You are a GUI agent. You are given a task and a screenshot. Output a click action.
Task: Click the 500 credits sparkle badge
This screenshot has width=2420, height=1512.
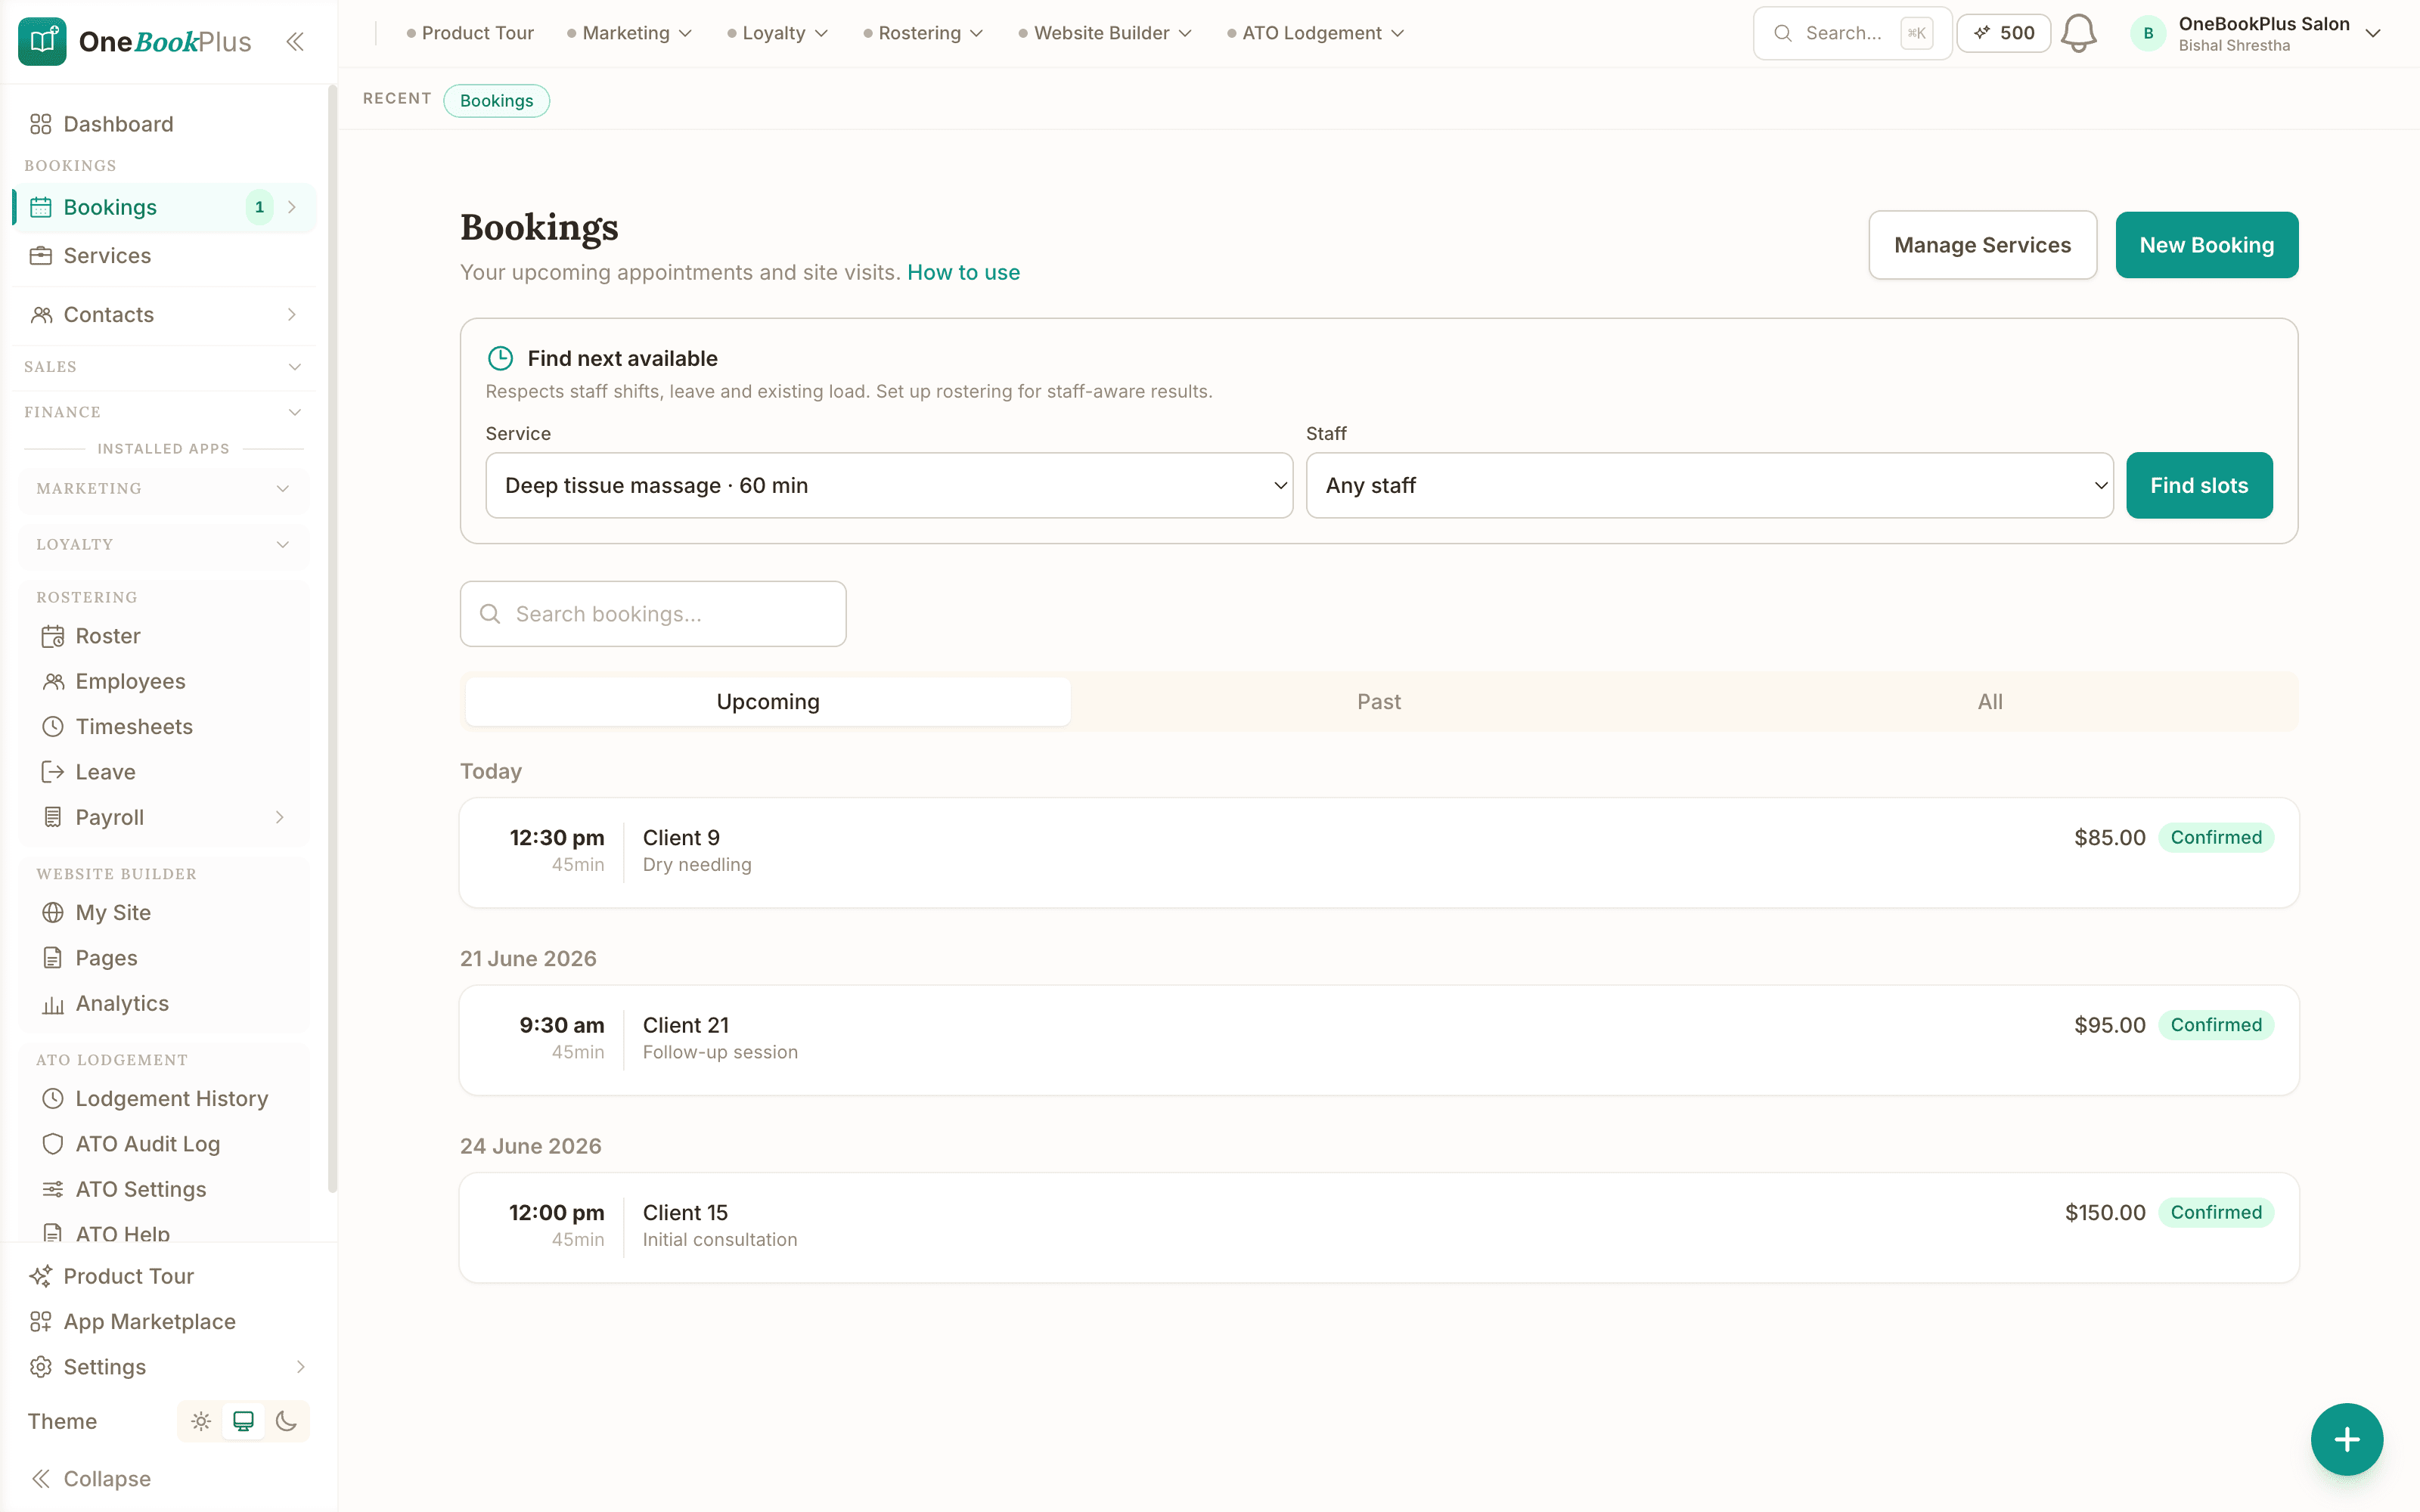pos(2004,33)
